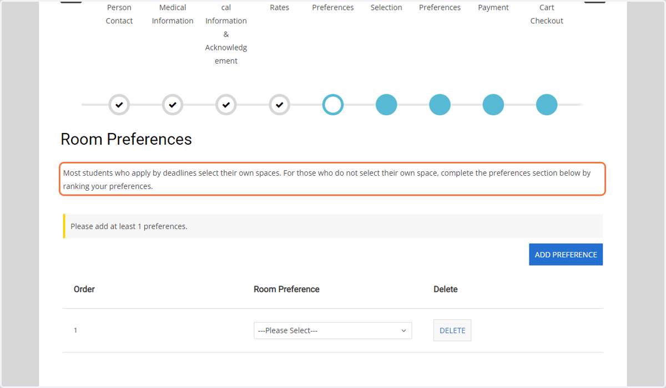The width and height of the screenshot is (666, 388).
Task: Click the 'Most students who apply by deadlines' paragraph
Action: tap(332, 180)
